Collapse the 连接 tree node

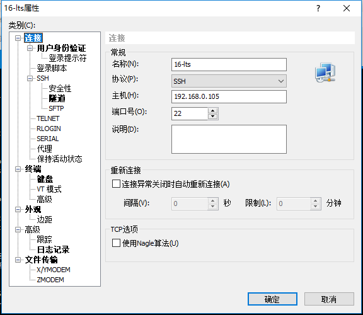[18, 38]
